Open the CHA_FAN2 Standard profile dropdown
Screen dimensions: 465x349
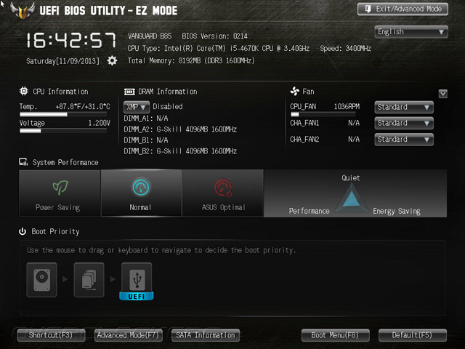[x=404, y=140]
